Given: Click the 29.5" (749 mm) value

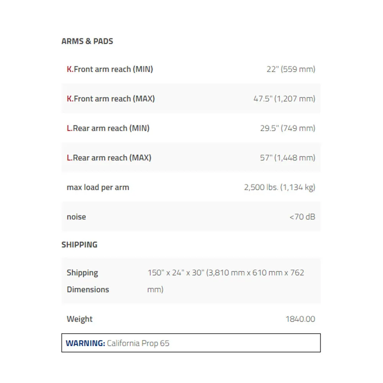Looking at the screenshot, I should coord(288,128).
